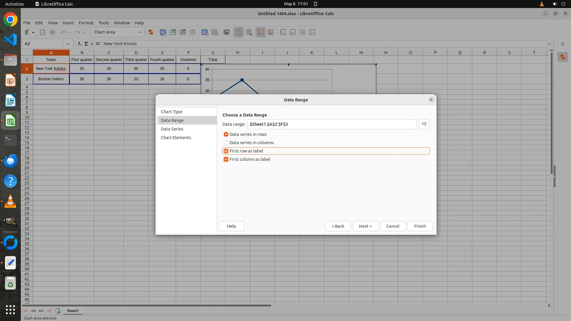Toggle Vertical Grids toolbar icon

271,32
